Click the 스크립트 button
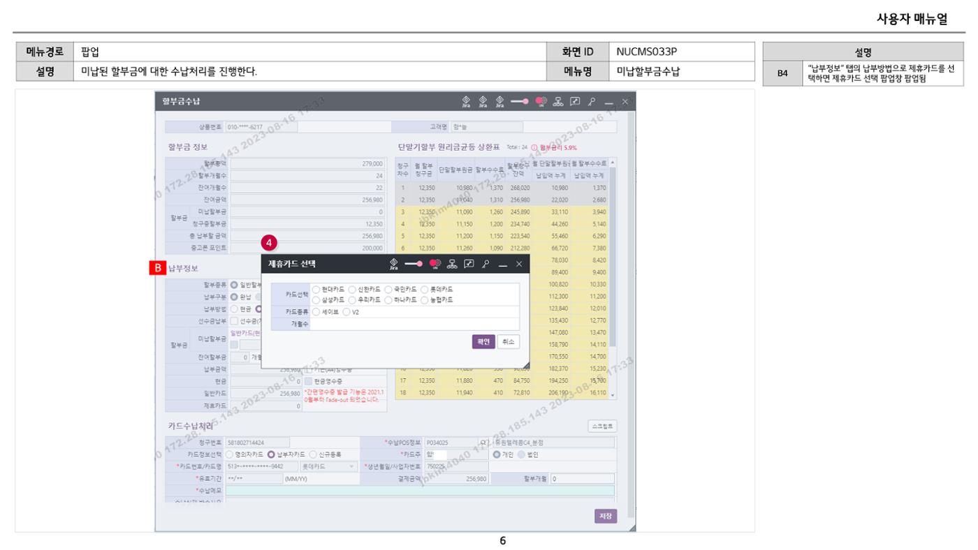This screenshot has width=978, height=550. 602,426
